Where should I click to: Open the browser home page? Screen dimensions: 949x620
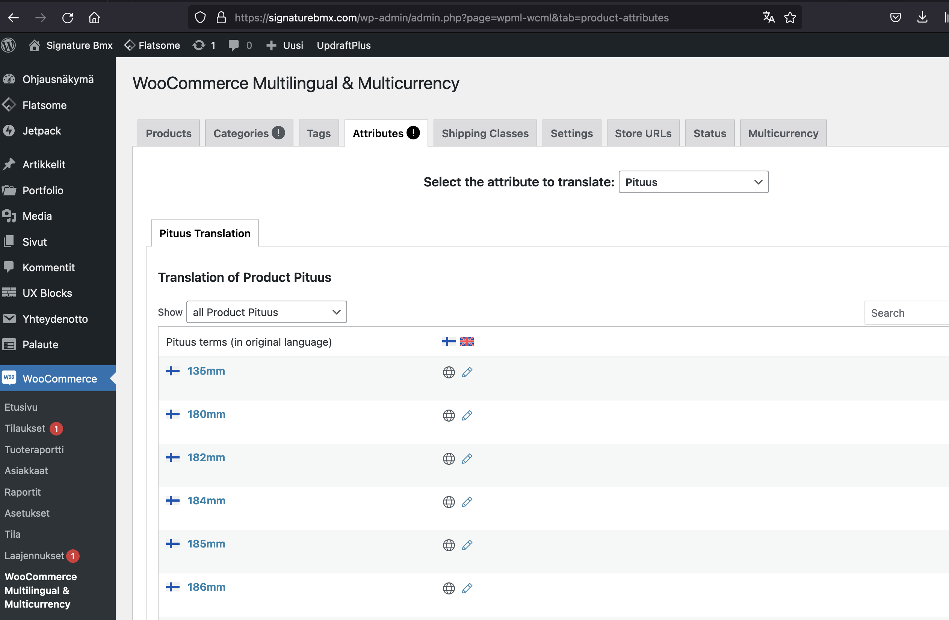coord(94,18)
